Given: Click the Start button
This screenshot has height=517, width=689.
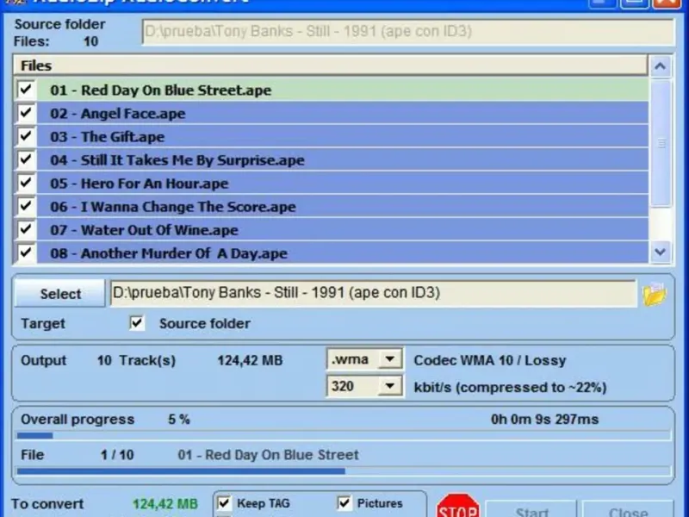Looking at the screenshot, I should 531,510.
